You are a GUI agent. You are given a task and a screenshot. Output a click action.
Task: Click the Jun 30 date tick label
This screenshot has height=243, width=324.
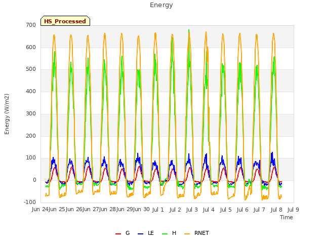tap(142, 210)
